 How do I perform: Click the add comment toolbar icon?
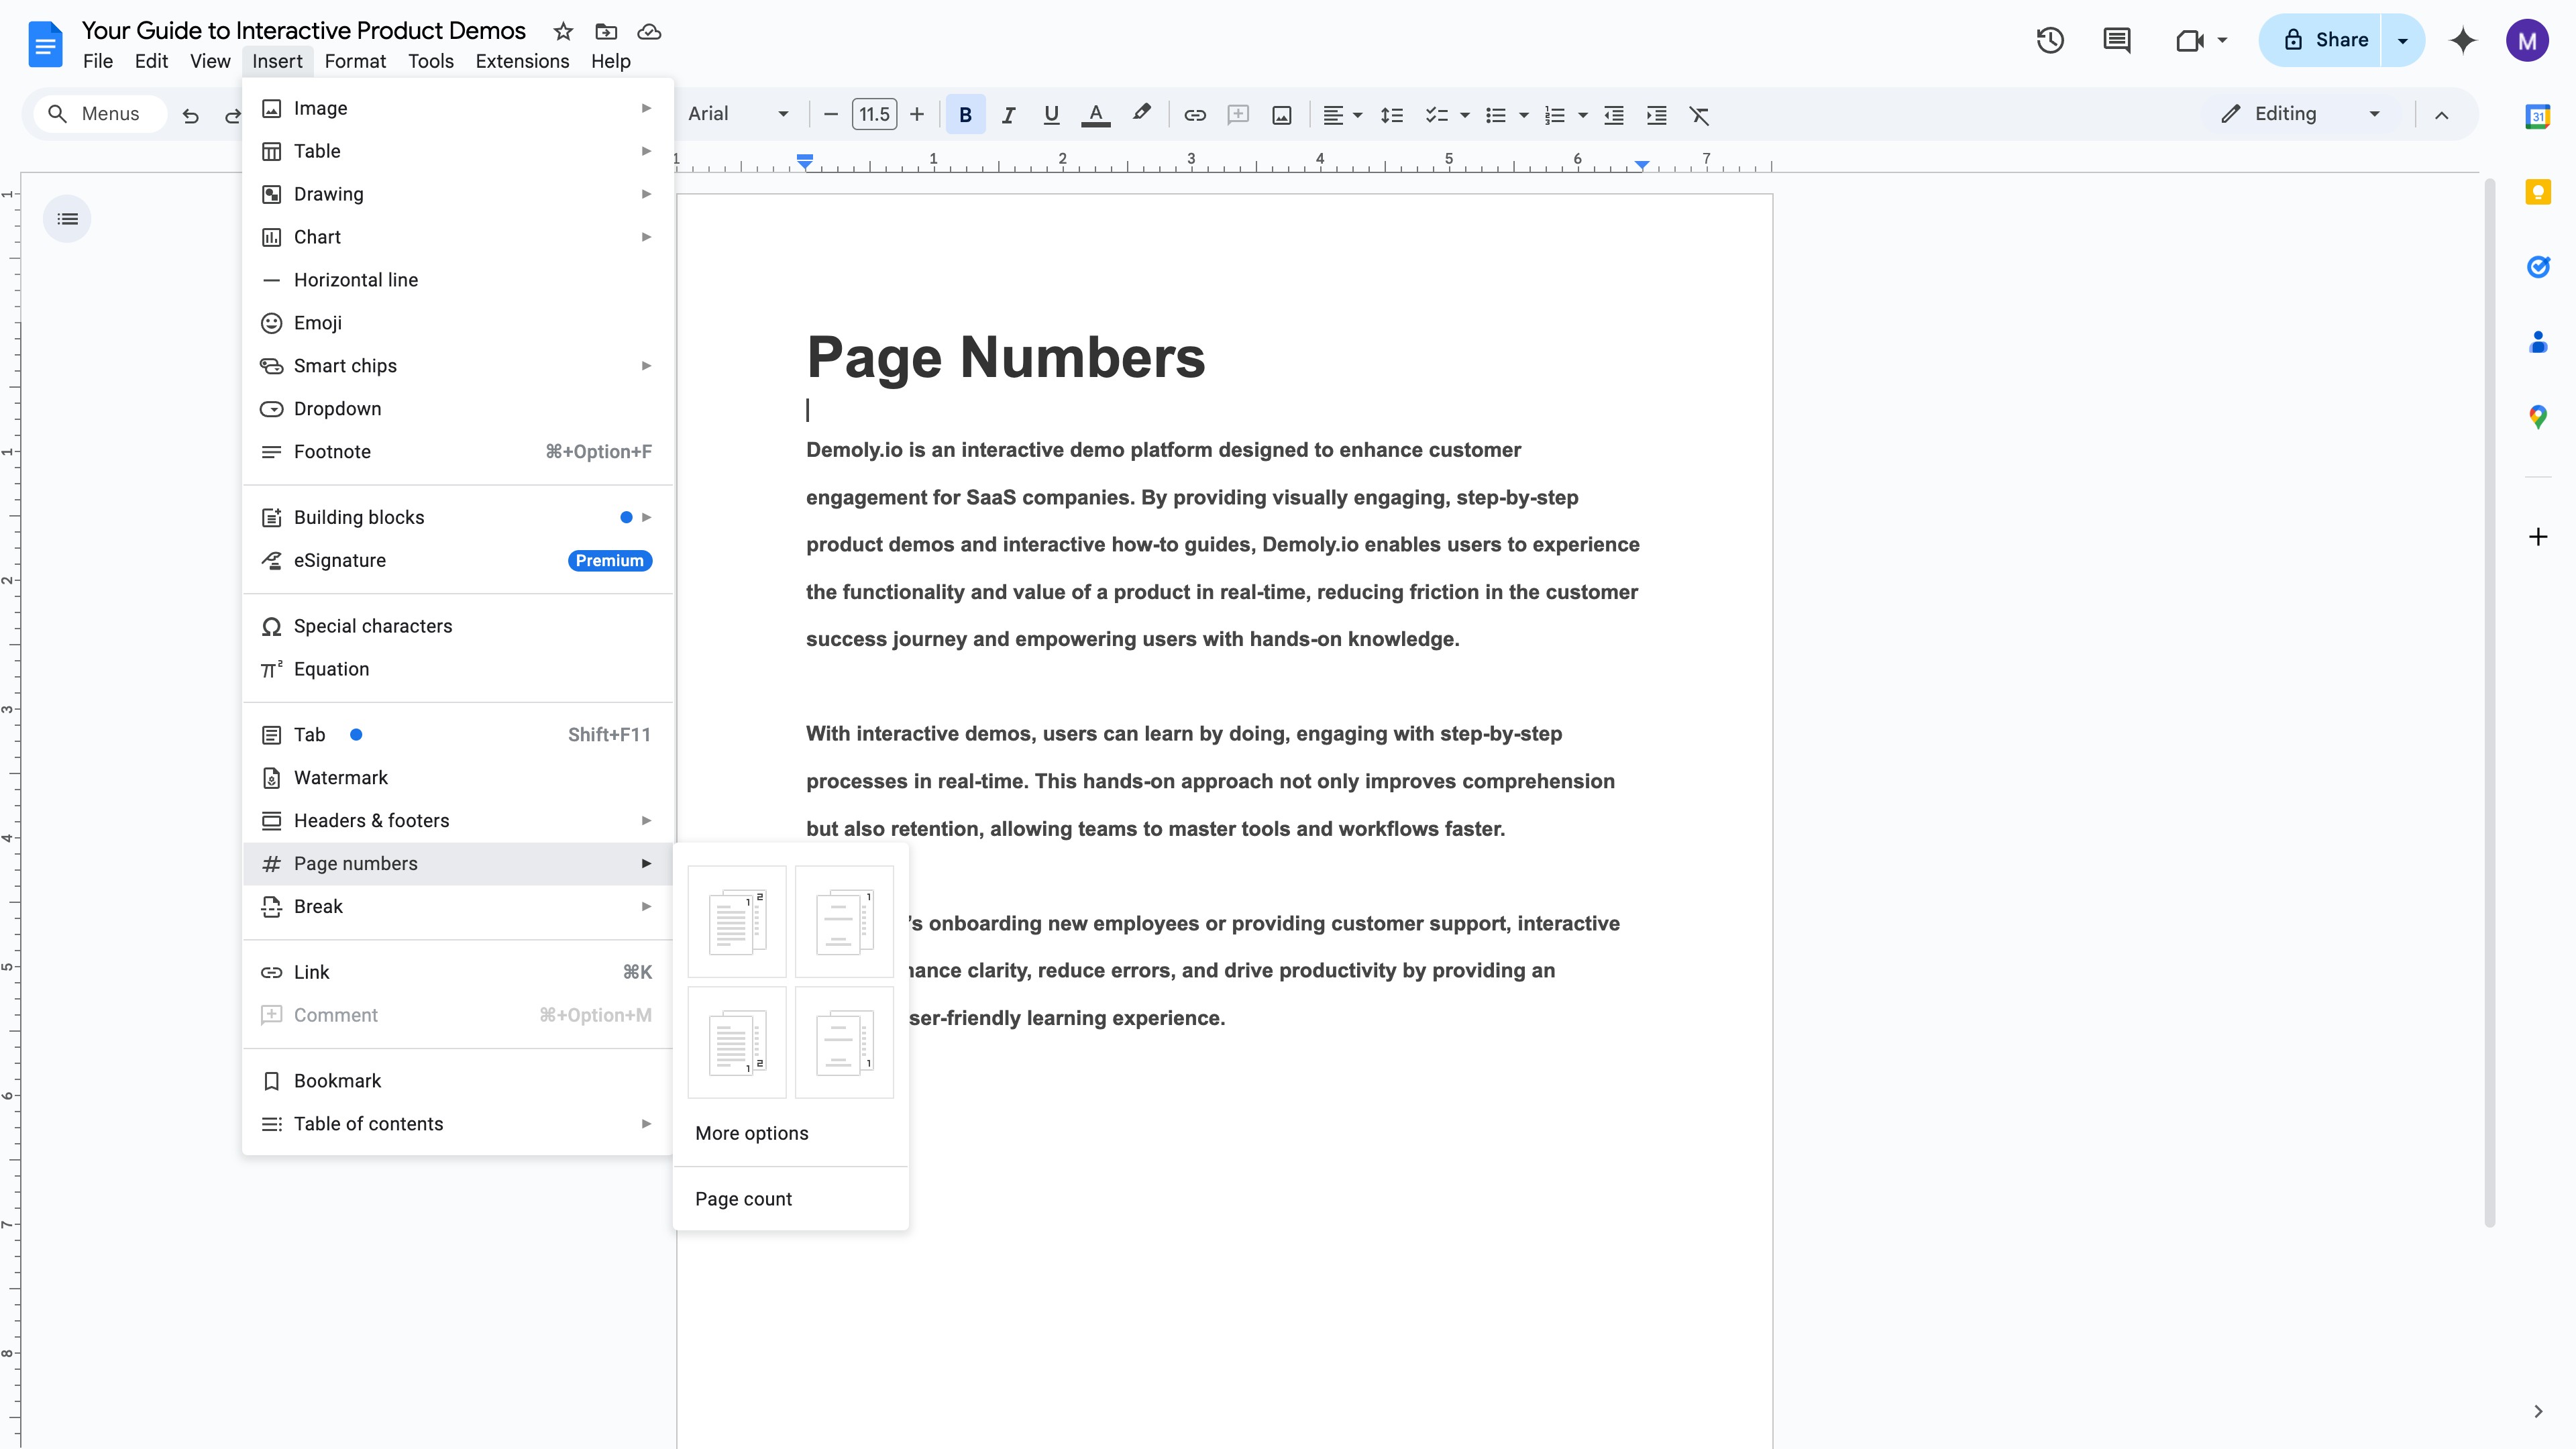pyautogui.click(x=1238, y=115)
